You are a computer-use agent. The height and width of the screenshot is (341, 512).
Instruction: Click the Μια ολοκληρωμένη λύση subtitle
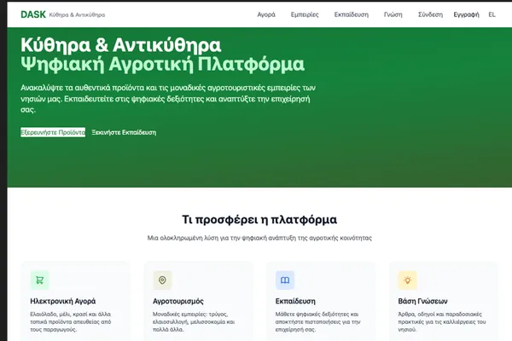pyautogui.click(x=259, y=238)
